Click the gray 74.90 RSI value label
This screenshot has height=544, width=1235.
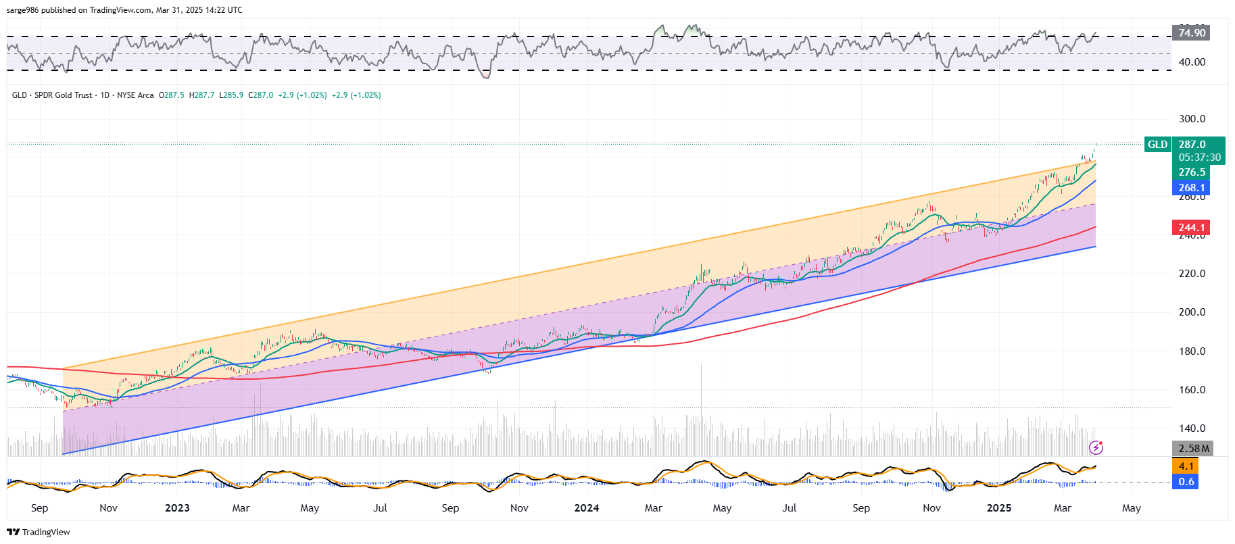click(x=1191, y=33)
